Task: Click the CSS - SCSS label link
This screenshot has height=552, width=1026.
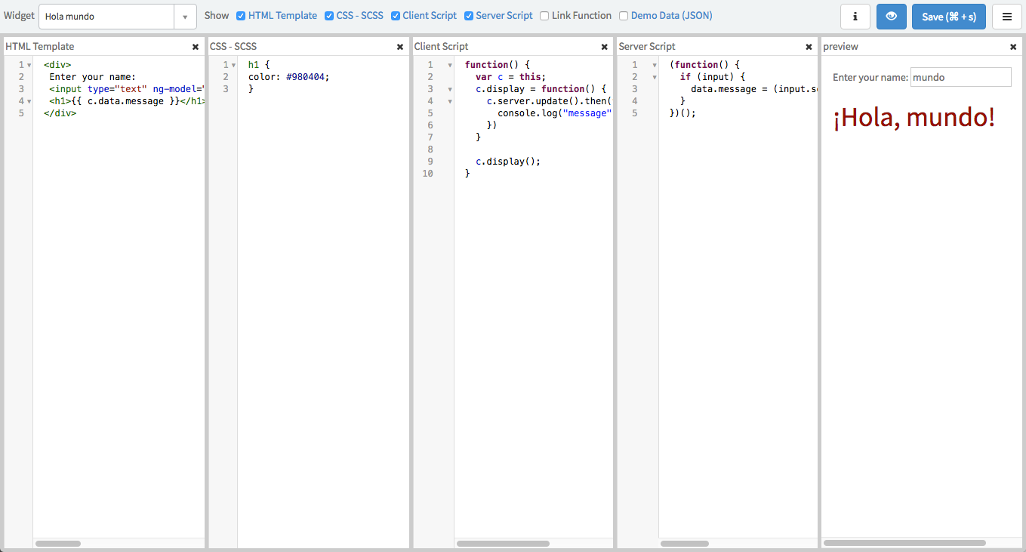Action: point(360,16)
